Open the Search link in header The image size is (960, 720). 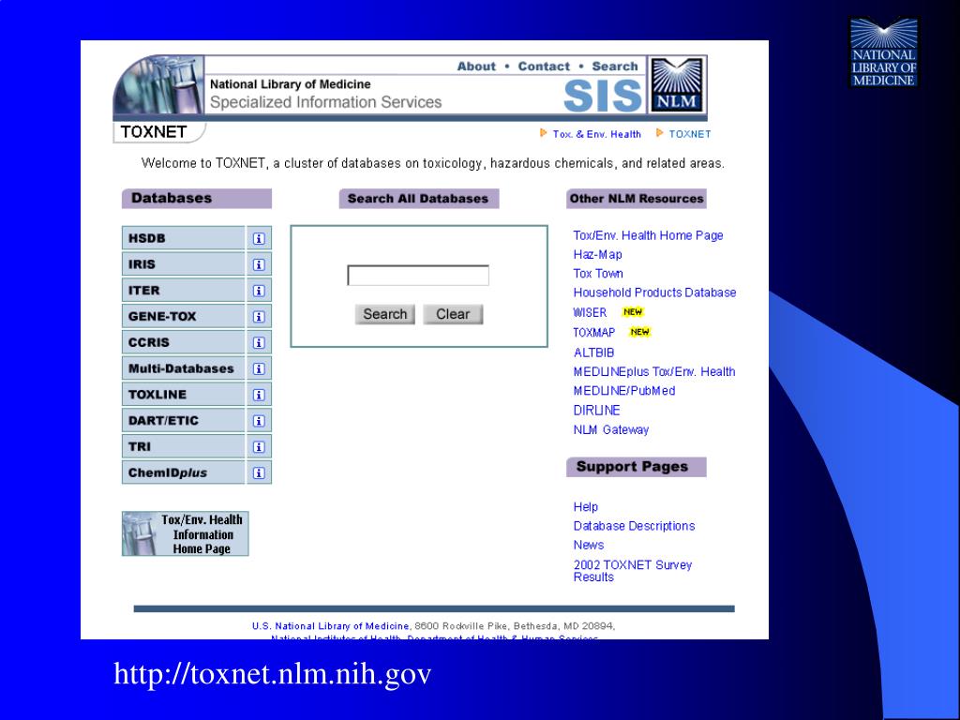[615, 67]
